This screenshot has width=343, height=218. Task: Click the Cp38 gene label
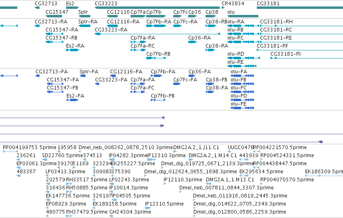212,12
